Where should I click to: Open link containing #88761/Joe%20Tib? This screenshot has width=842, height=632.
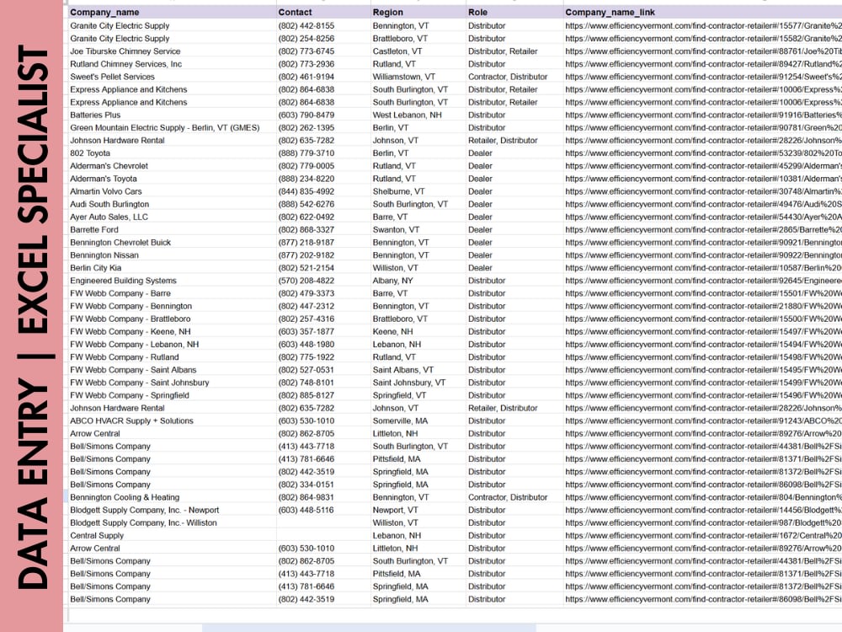[x=703, y=51]
